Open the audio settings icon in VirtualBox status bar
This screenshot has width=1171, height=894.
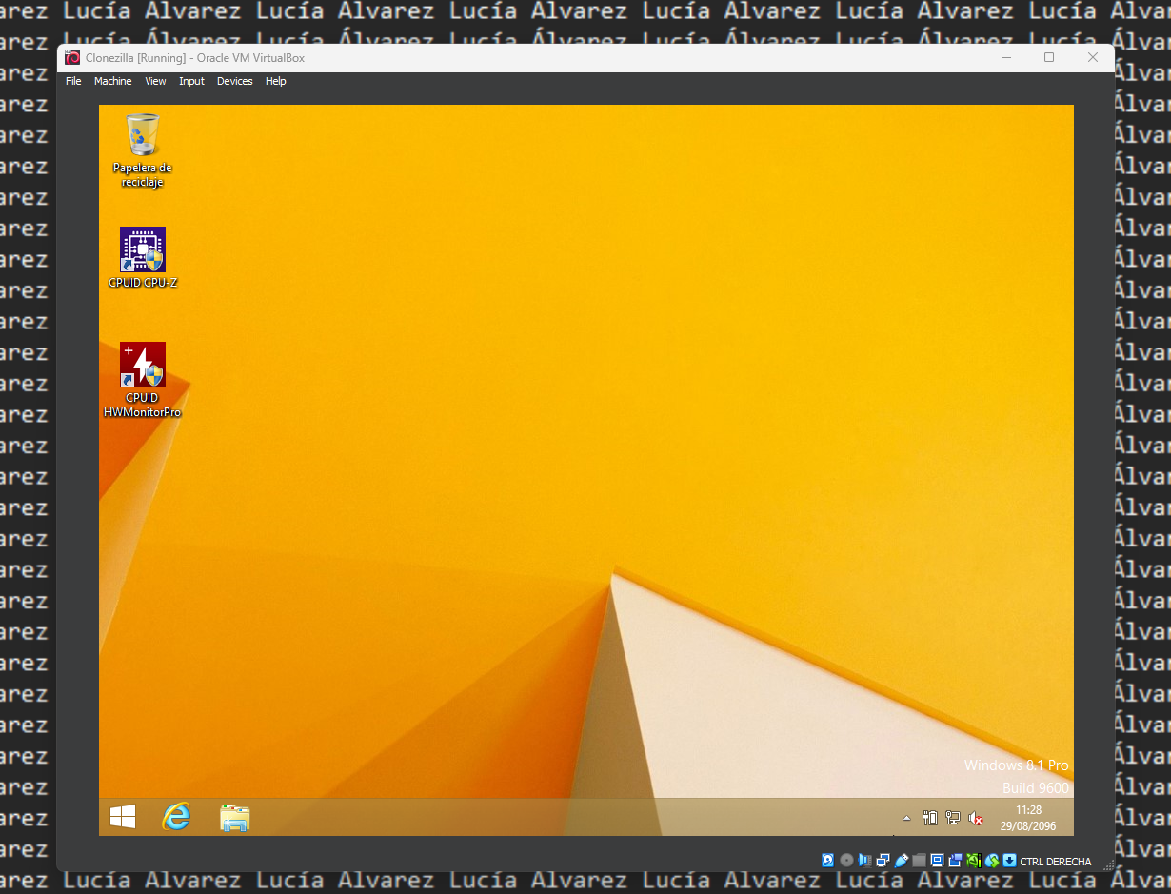865,861
